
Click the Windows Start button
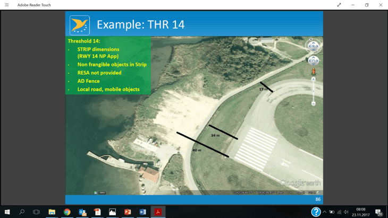[x=7, y=212]
